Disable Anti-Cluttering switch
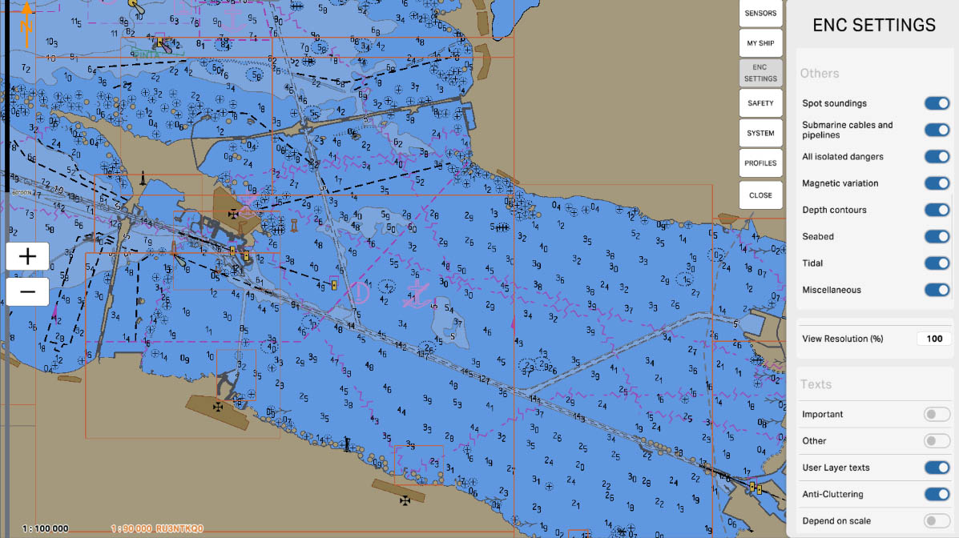 tap(937, 494)
